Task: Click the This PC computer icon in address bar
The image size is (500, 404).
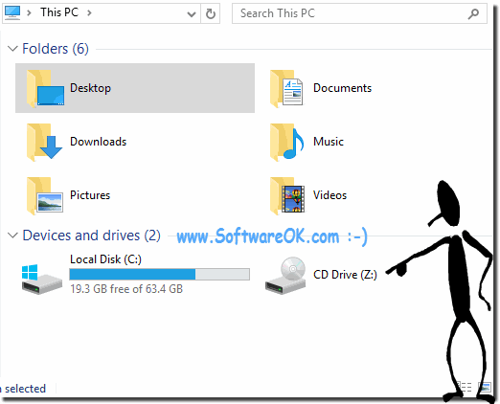Action: [x=12, y=12]
